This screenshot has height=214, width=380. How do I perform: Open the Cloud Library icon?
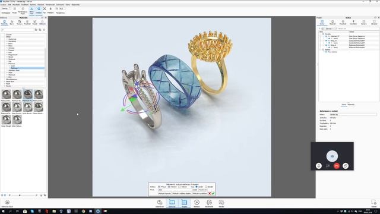7,203
